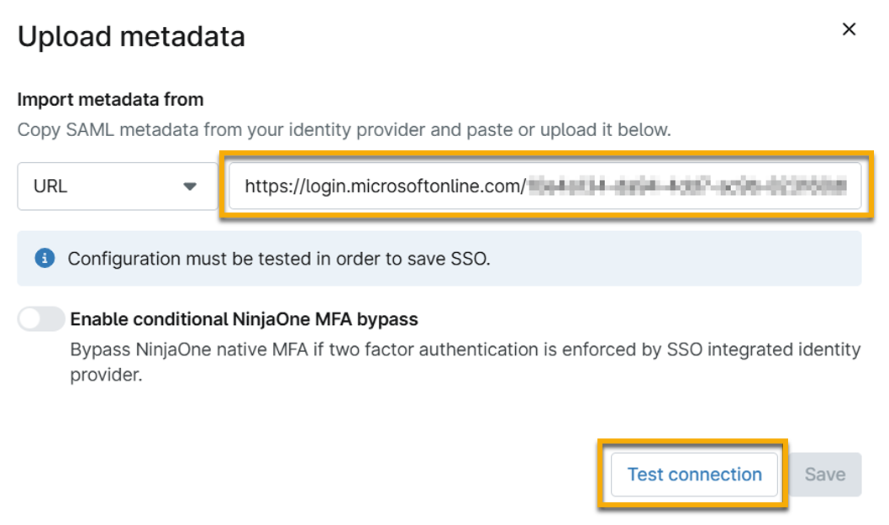Click the dropdown arrow beside URL
The image size is (889, 525).
click(192, 186)
